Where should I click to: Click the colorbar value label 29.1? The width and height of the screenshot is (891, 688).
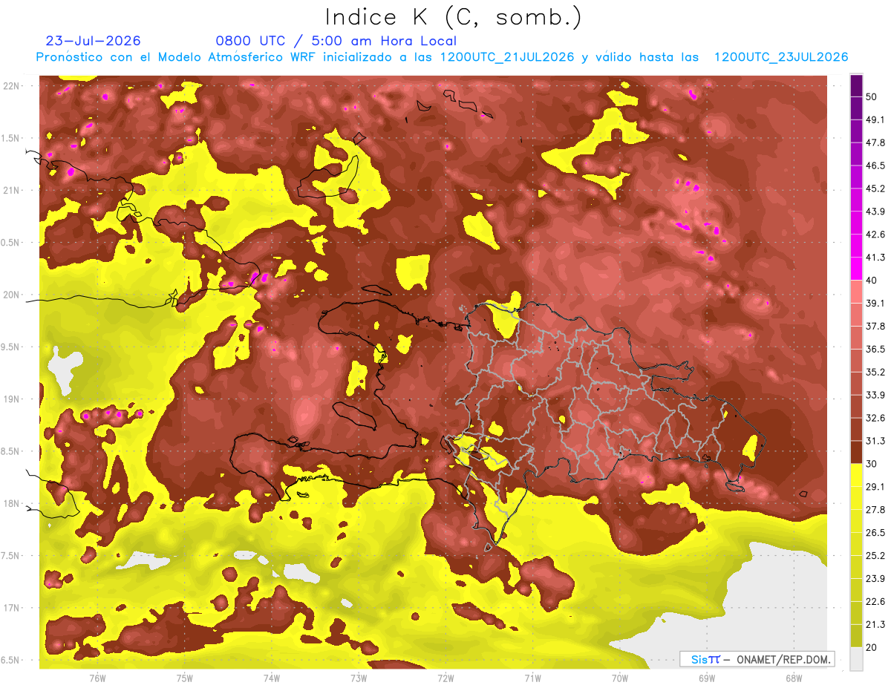pyautogui.click(x=875, y=486)
